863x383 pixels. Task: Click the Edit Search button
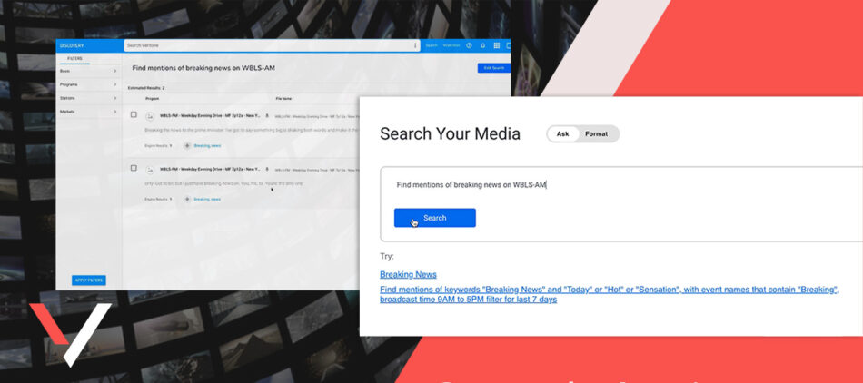493,68
